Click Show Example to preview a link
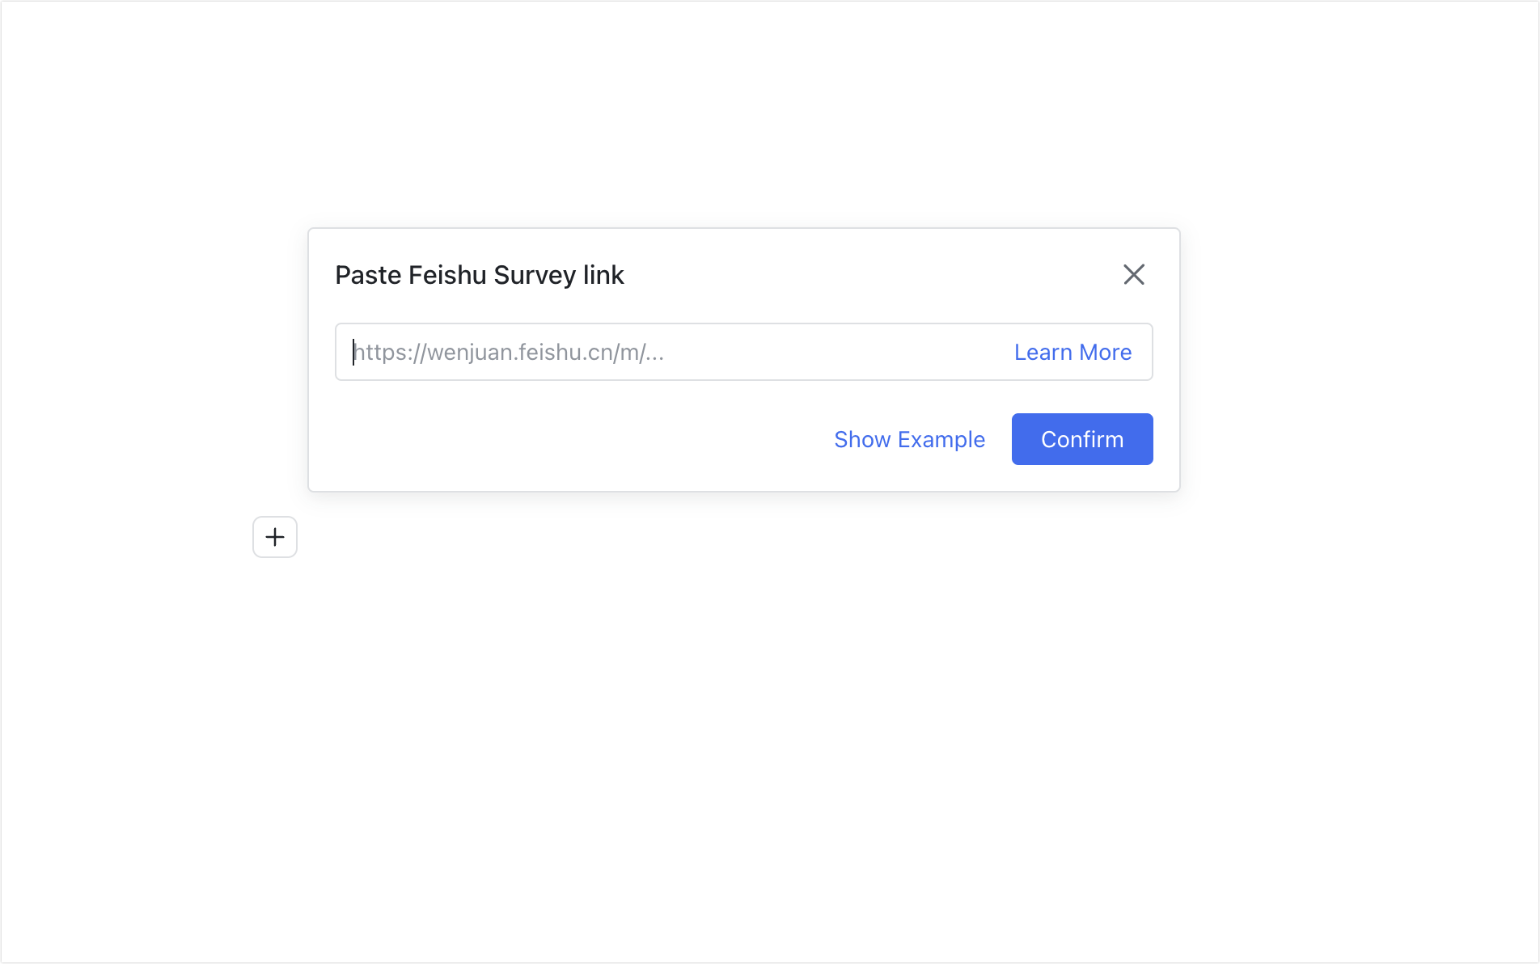1540x964 pixels. coord(909,438)
